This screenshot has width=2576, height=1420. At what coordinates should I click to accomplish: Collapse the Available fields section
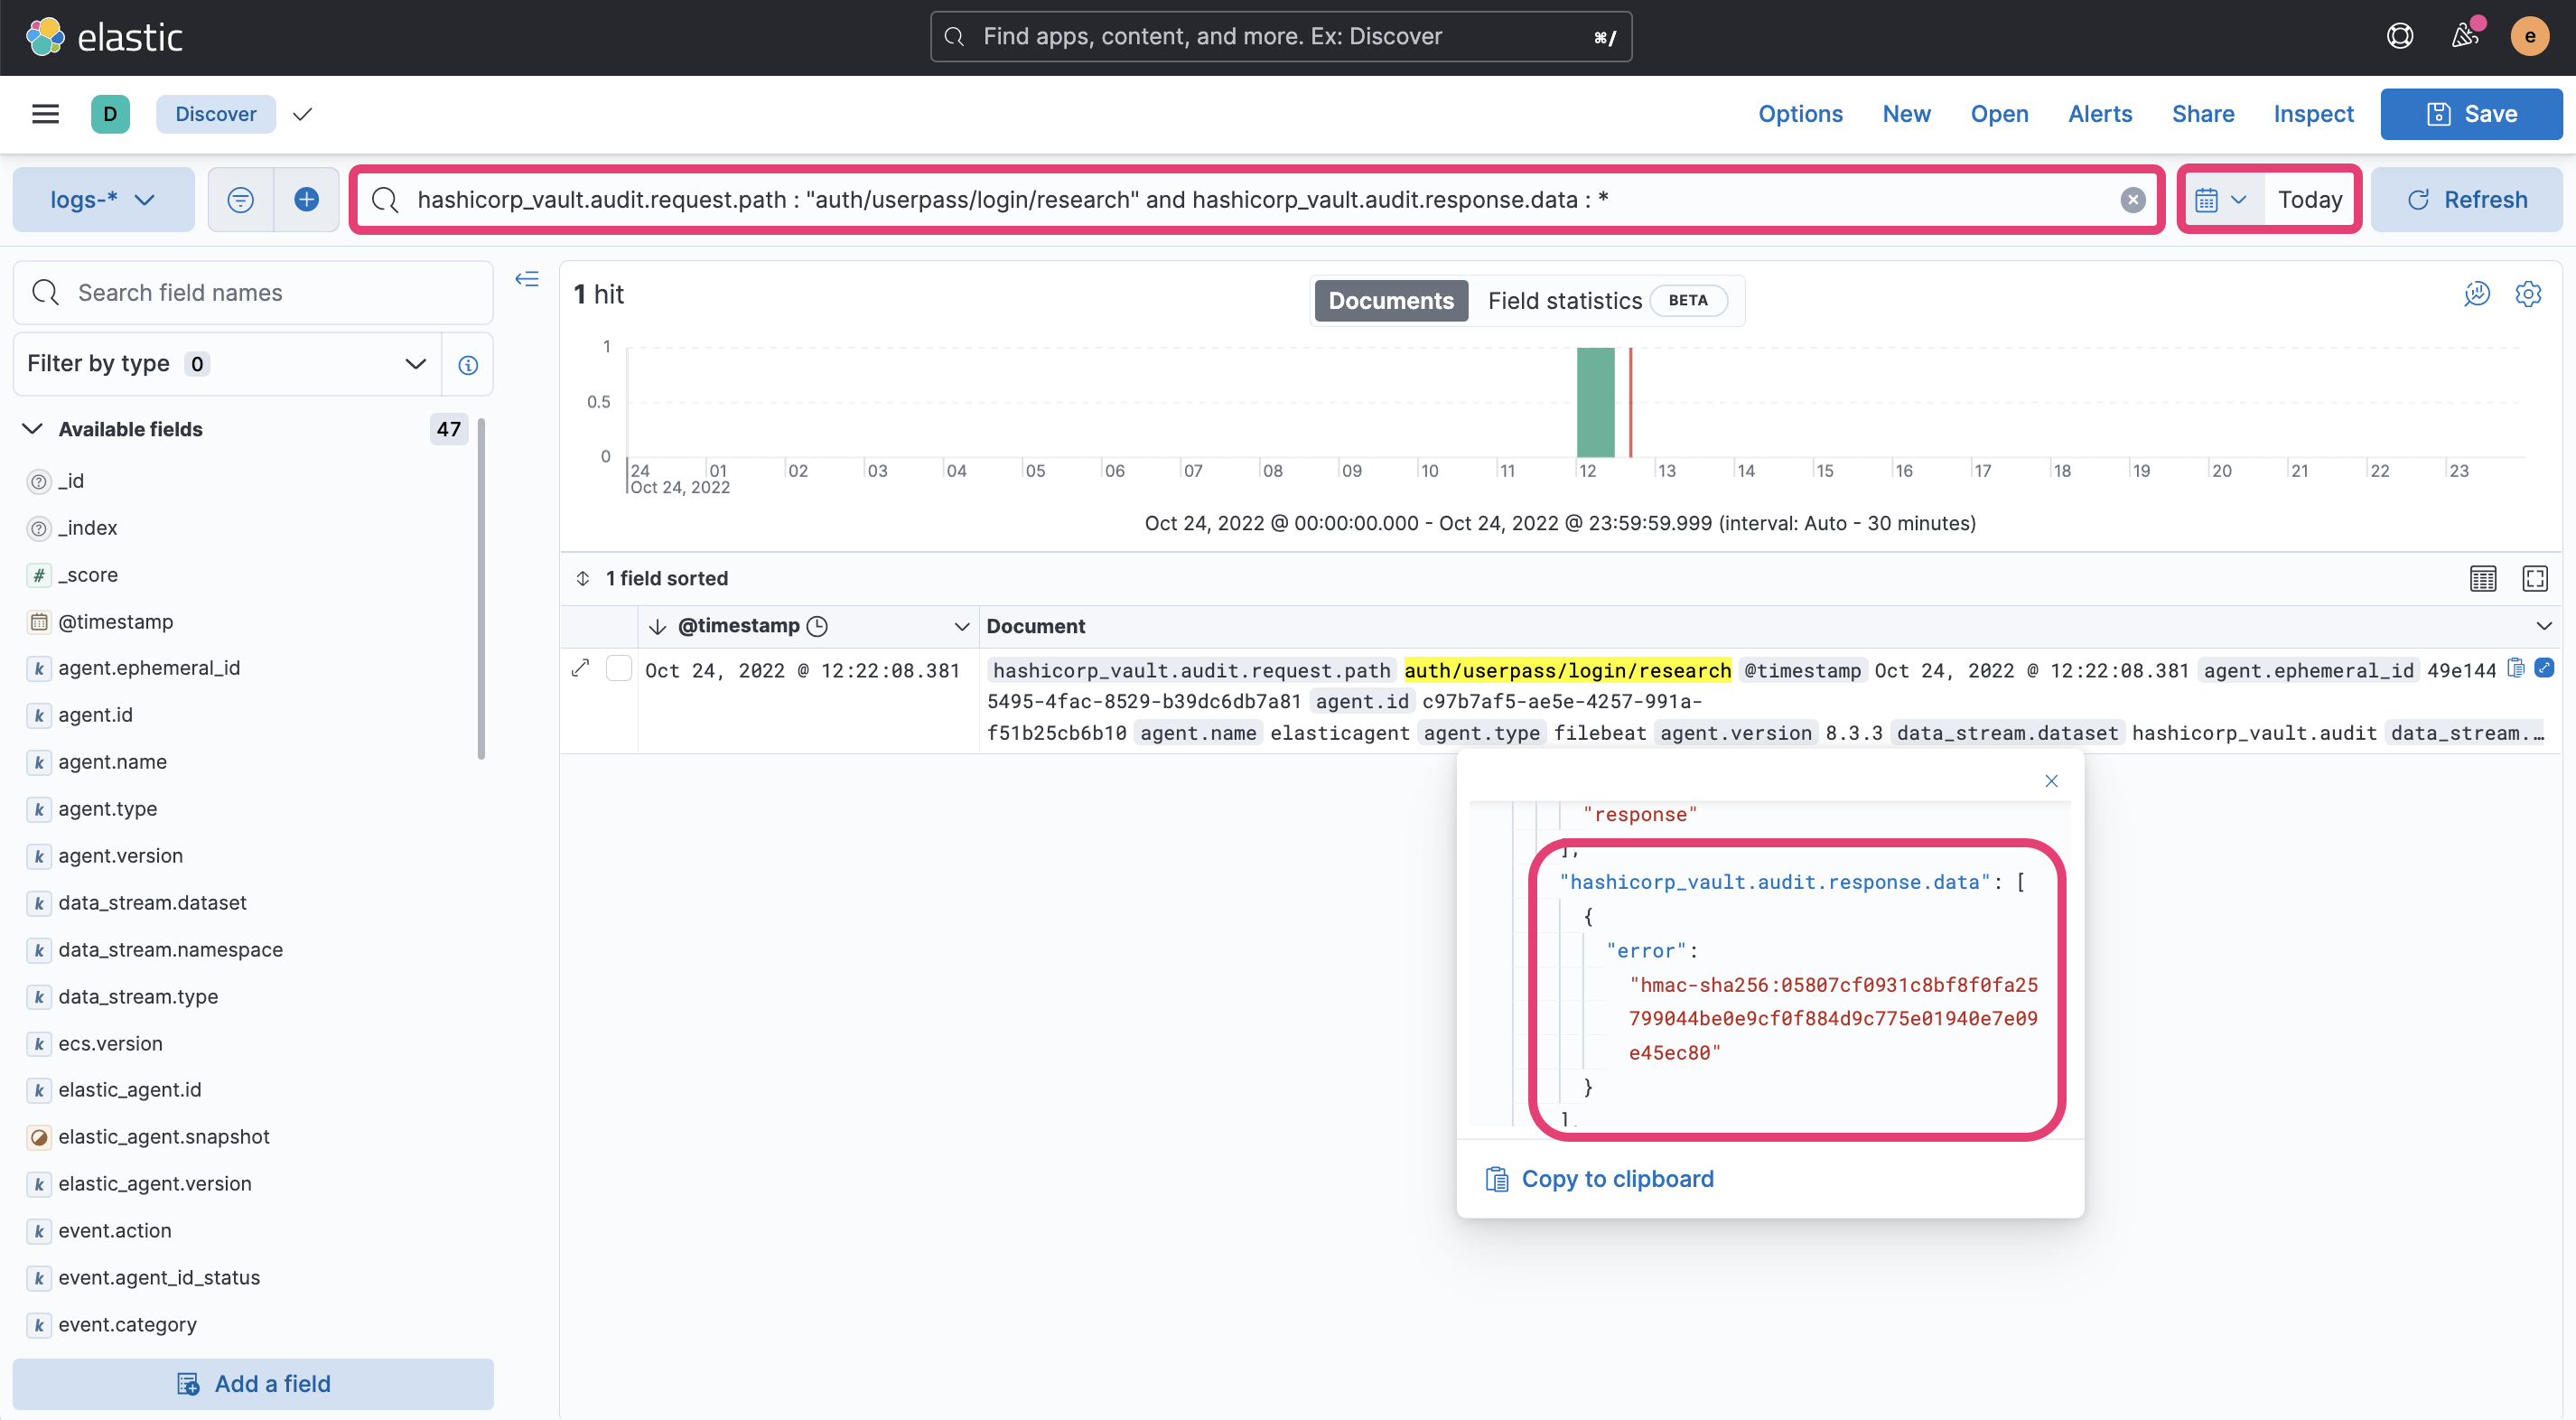coord(32,429)
